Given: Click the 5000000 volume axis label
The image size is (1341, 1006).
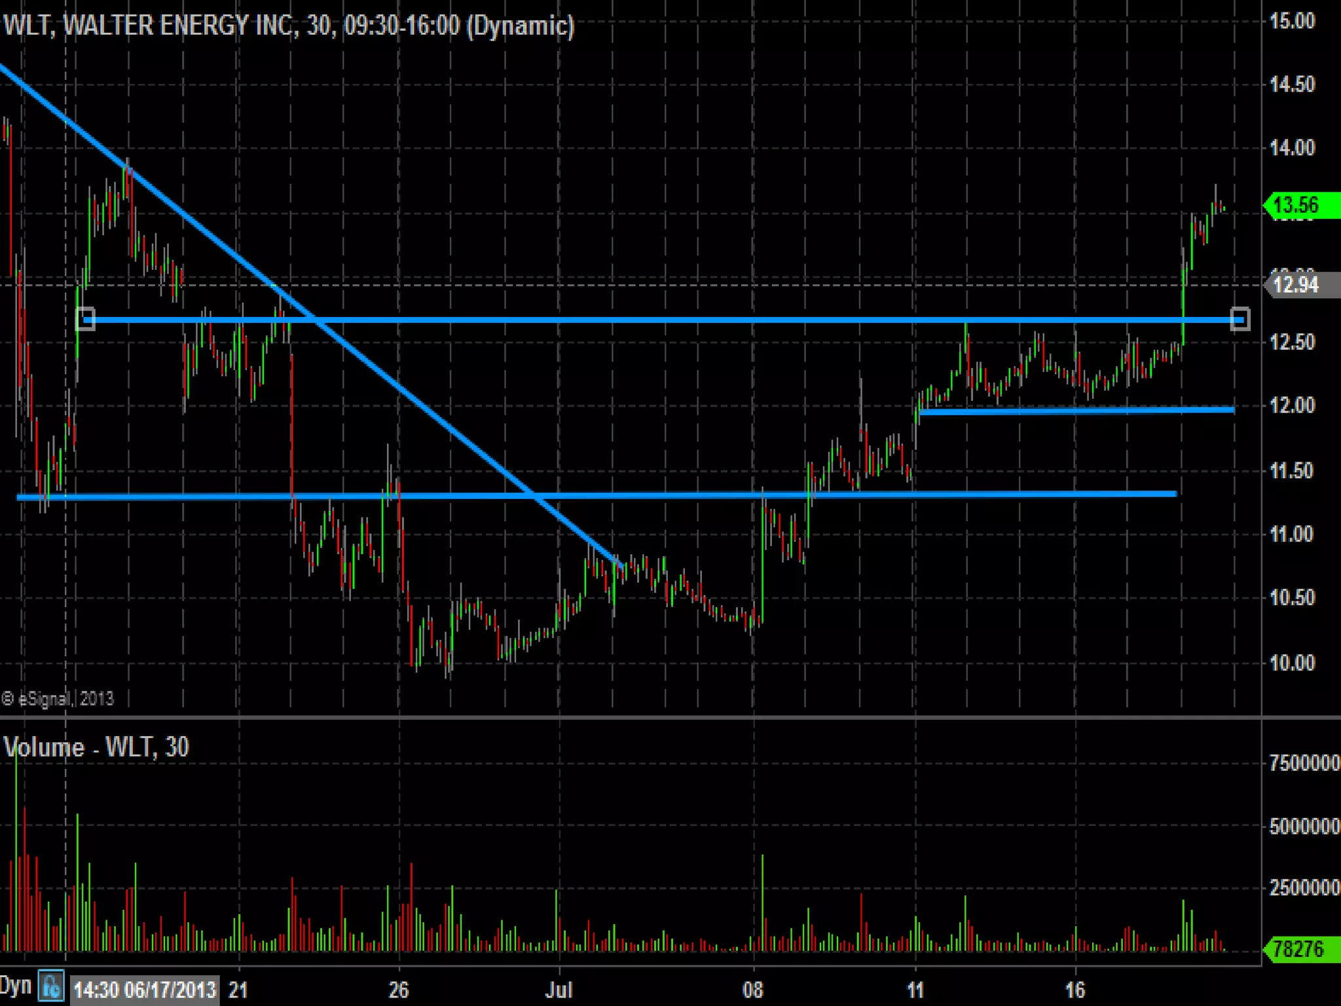Looking at the screenshot, I should [1304, 827].
